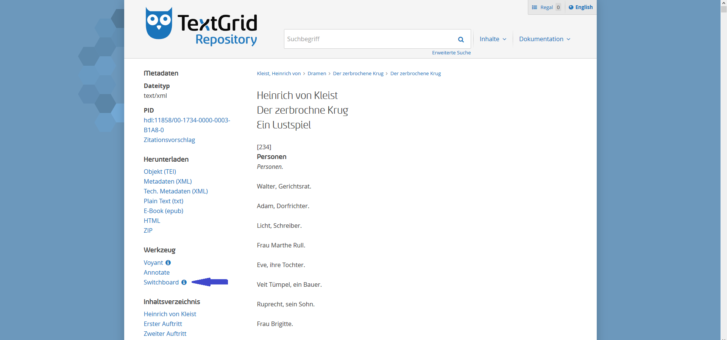This screenshot has width=727, height=340.
Task: Open the Zitationsvorschlag link
Action: [x=169, y=140]
